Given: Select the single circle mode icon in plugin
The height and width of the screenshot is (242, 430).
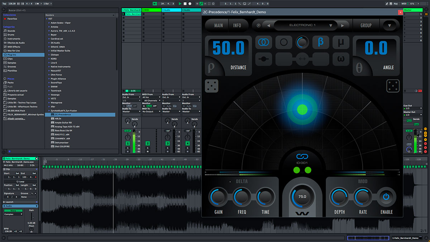Looking at the screenshot, I should (283, 42).
